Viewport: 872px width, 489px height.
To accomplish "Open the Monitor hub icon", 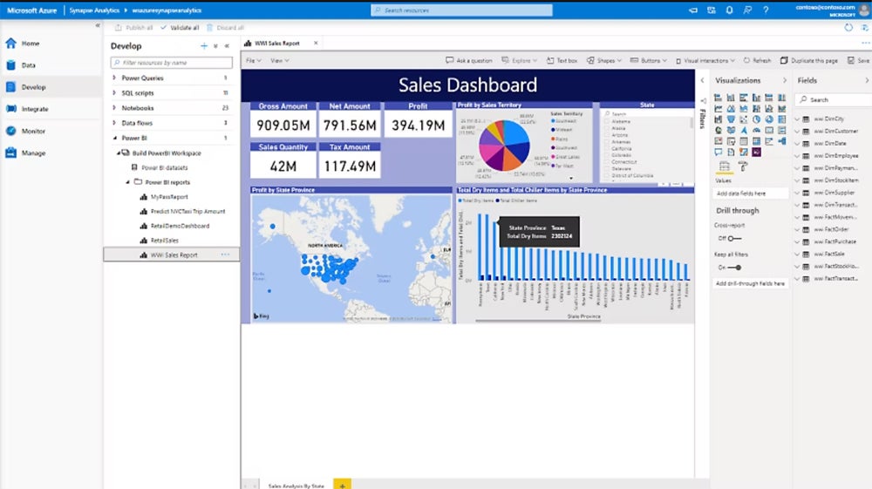I will click(11, 131).
